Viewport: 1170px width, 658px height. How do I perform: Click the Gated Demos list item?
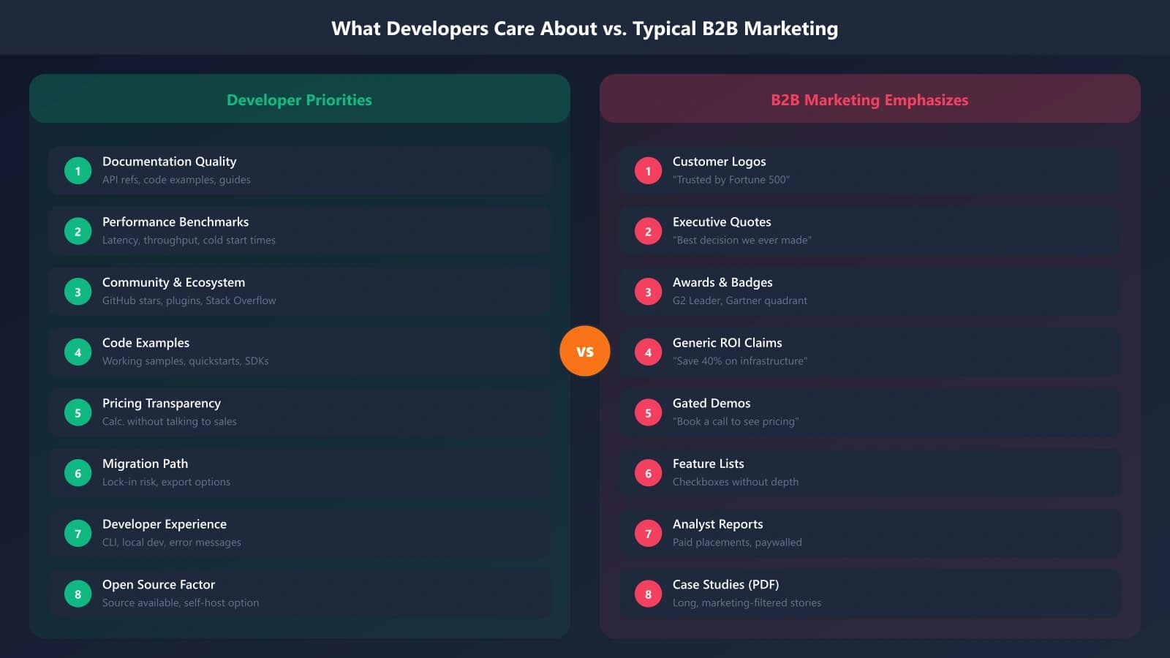870,412
